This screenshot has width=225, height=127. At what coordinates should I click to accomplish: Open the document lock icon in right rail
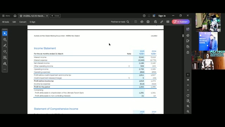tap(188, 53)
